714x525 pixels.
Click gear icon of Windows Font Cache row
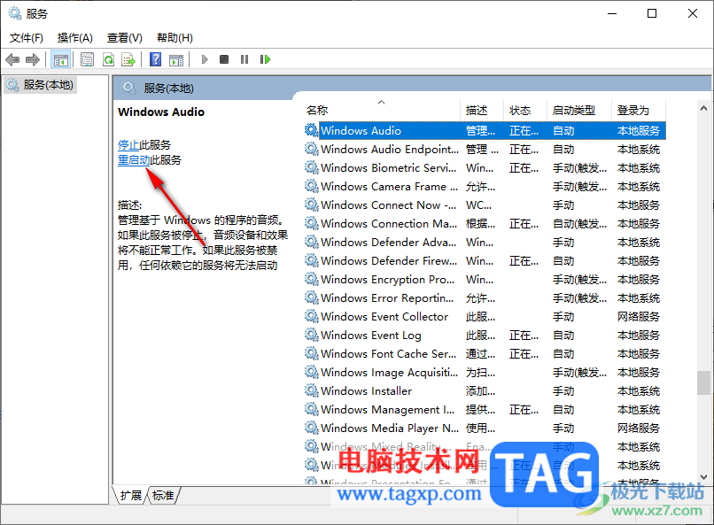312,353
